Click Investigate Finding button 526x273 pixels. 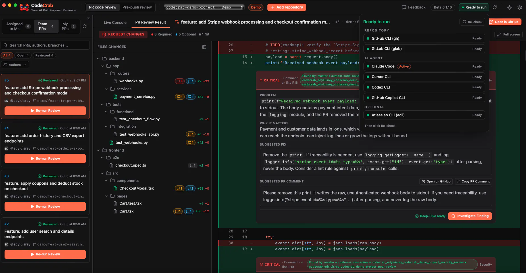[470, 216]
